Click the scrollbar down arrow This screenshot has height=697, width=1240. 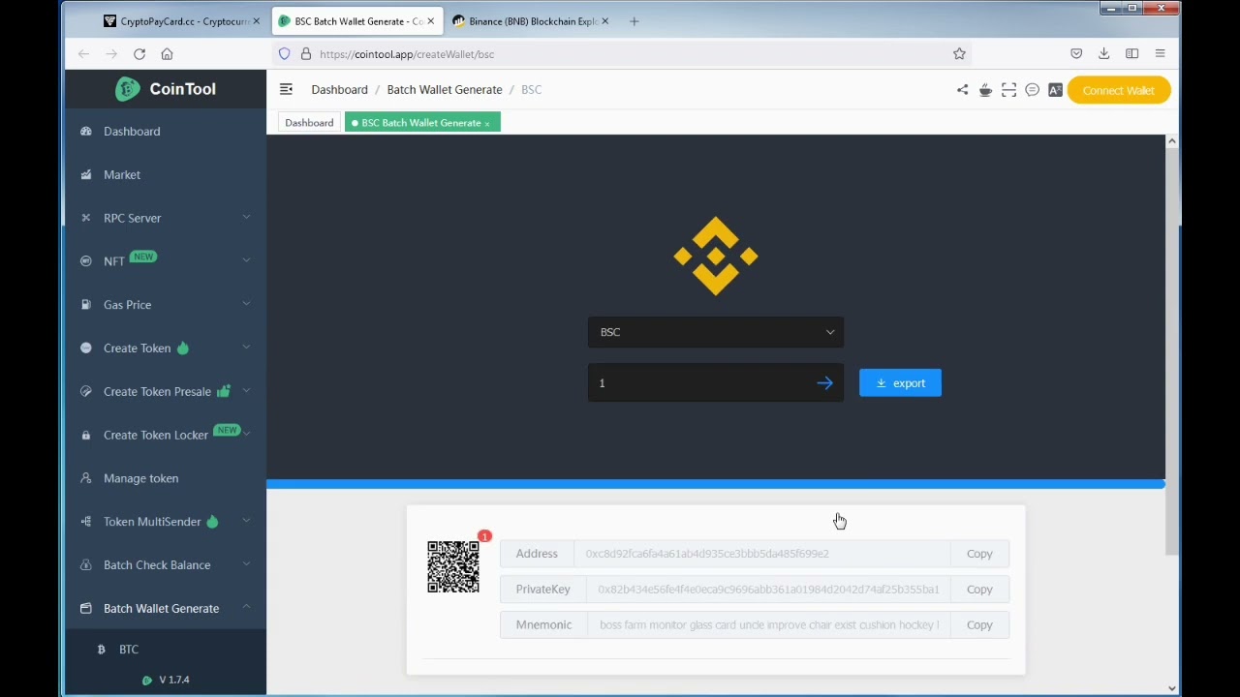(1172, 689)
